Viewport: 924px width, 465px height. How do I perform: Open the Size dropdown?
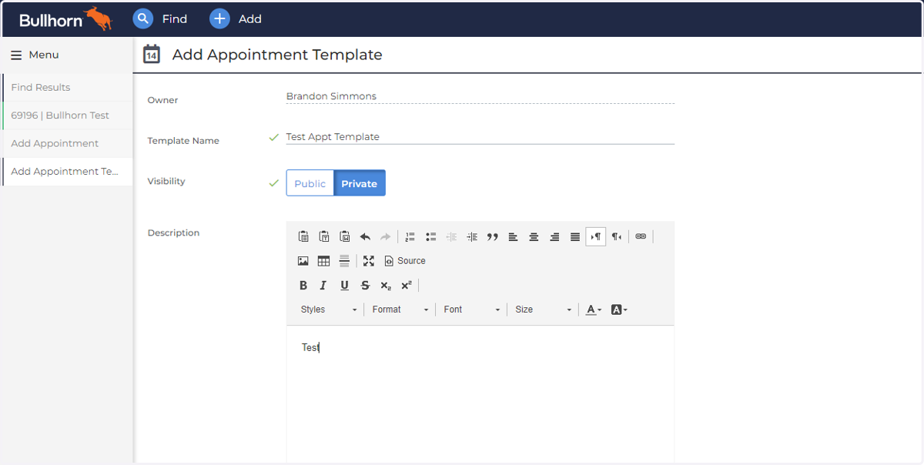coord(544,309)
